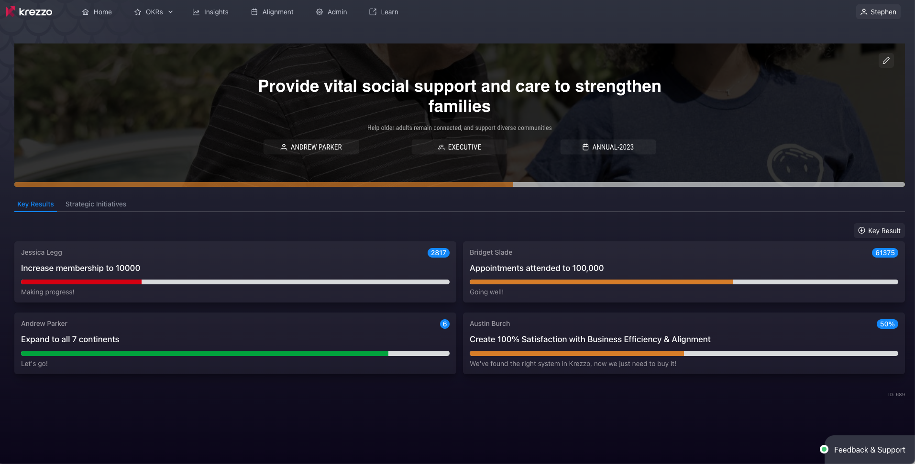915x464 pixels.
Task: Click the Andrew Parker owner button
Action: point(311,147)
